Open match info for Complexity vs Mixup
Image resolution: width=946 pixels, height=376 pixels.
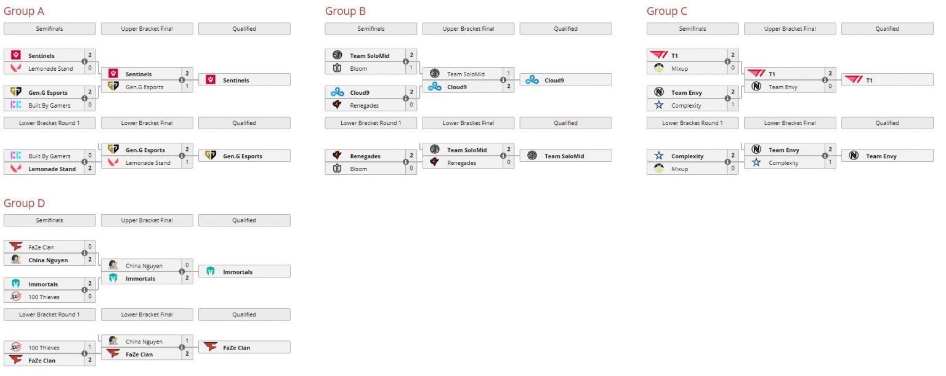[727, 162]
